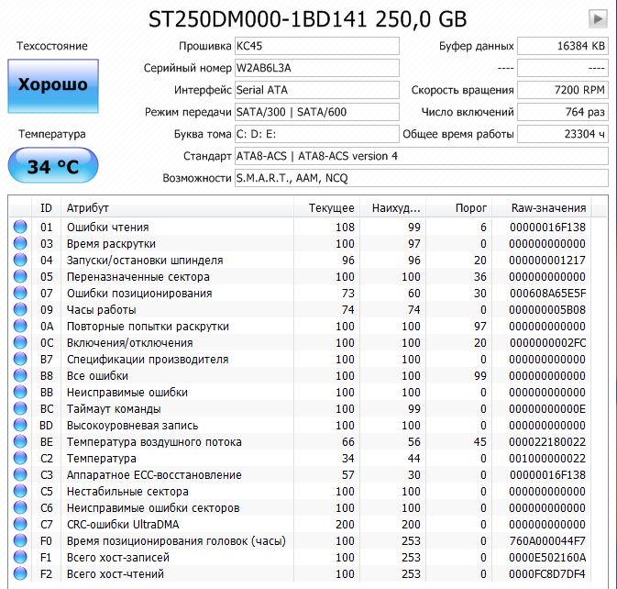The height and width of the screenshot is (589, 617).
Task: Click the status icon for Неисправимые ошибки секторов
Action: (20, 508)
